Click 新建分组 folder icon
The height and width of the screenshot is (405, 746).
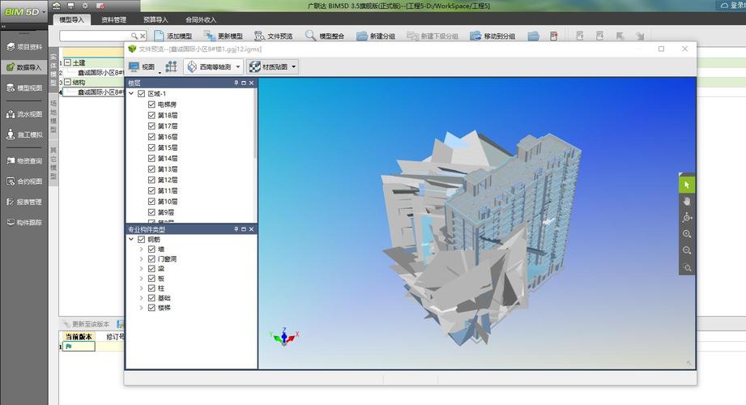(x=362, y=36)
